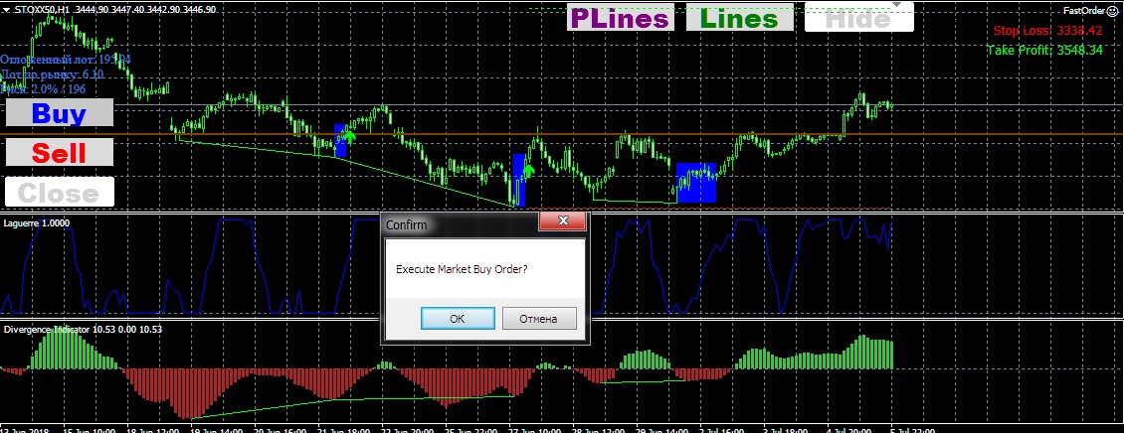Click the Риск 2.0% / 196 label
Screen dimensions: 1124x433
tap(43, 88)
